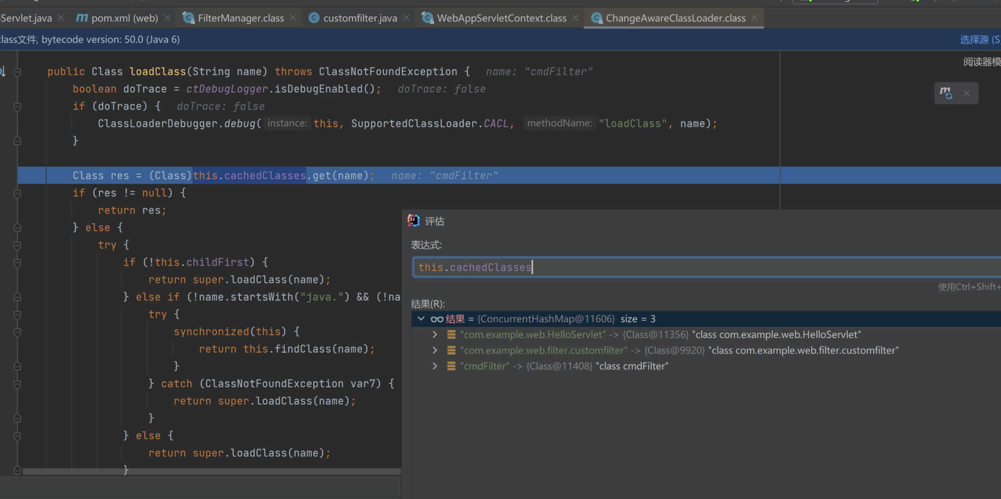Collapse the result ConcurrentHashMap node

[x=421, y=319]
